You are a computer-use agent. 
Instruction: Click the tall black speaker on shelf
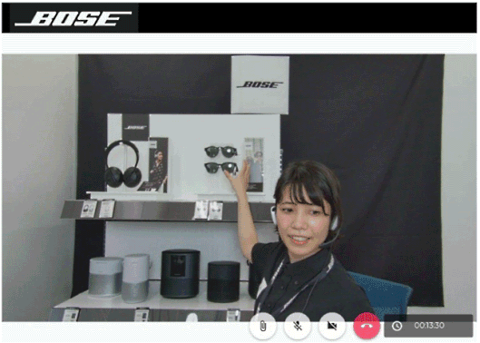(x=180, y=273)
